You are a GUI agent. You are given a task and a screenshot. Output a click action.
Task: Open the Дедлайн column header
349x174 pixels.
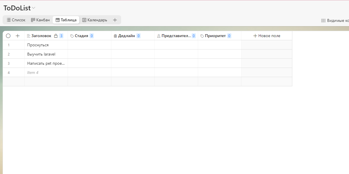click(133, 36)
